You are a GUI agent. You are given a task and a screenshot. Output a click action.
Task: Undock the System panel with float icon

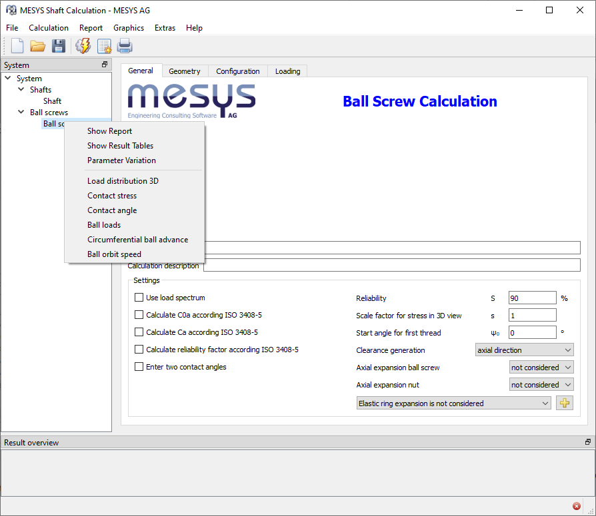coord(105,65)
